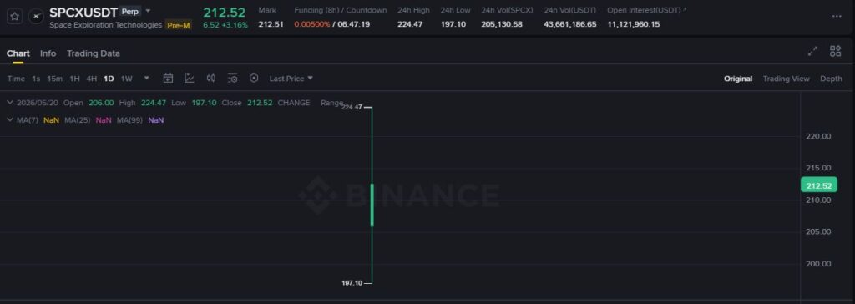Click the 2026/05/20 date label
Image resolution: width=855 pixels, height=304 pixels.
tap(38, 103)
